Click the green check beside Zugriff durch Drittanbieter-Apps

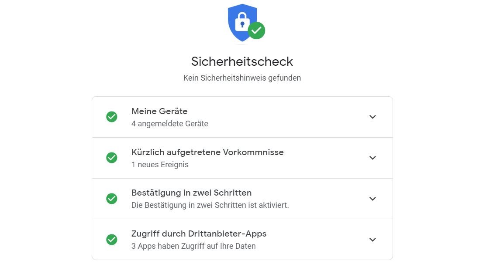point(112,240)
